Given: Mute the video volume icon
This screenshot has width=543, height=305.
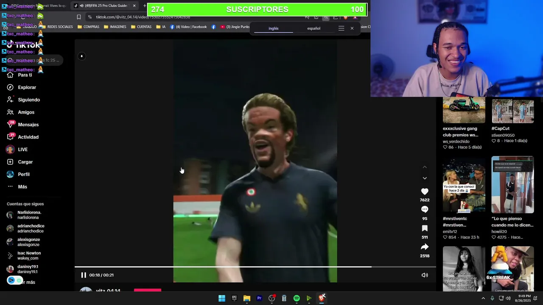Looking at the screenshot, I should click(x=425, y=275).
